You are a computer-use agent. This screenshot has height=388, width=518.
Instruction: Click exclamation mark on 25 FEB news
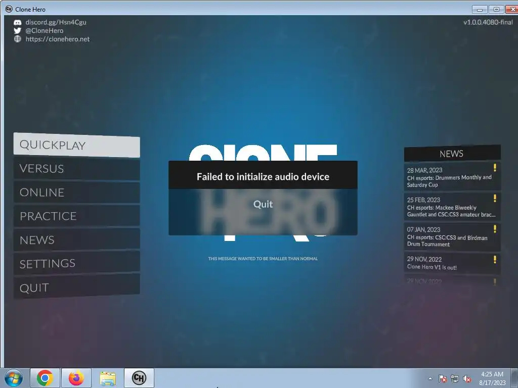pos(495,198)
